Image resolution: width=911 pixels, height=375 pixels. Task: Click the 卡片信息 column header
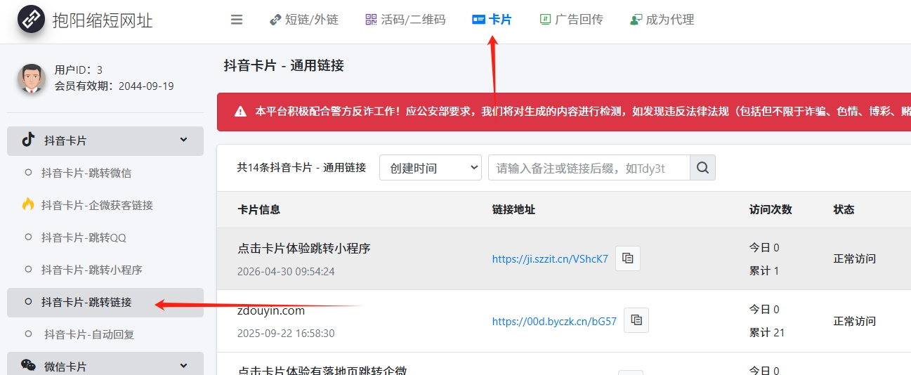pyautogui.click(x=259, y=209)
